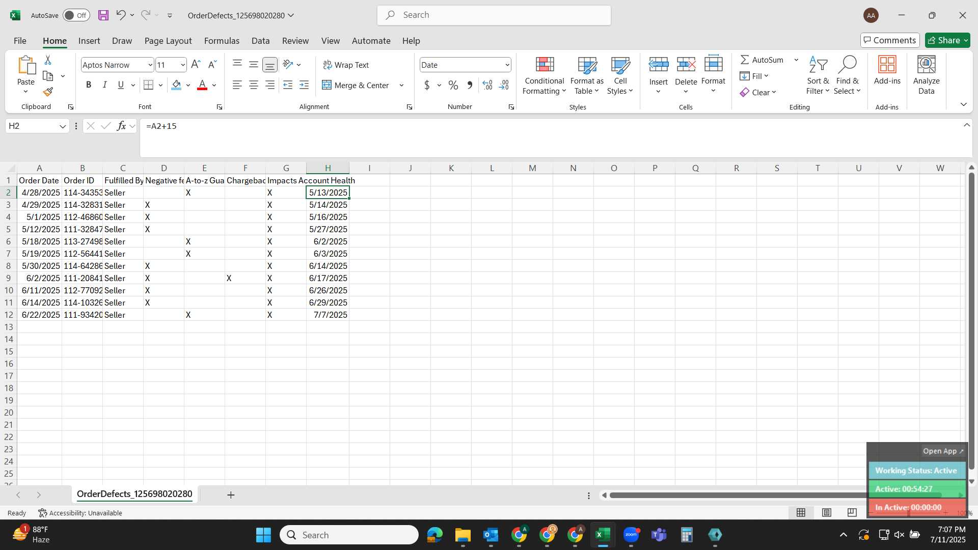Image resolution: width=978 pixels, height=550 pixels.
Task: Open Zoom app from the taskbar
Action: 631,535
